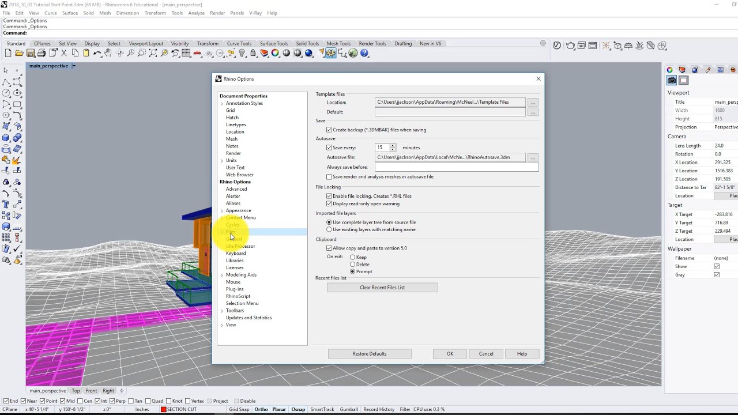Viewport: 738px width, 415px height.
Task: Expand the Appearance tree node
Action: tap(222, 210)
